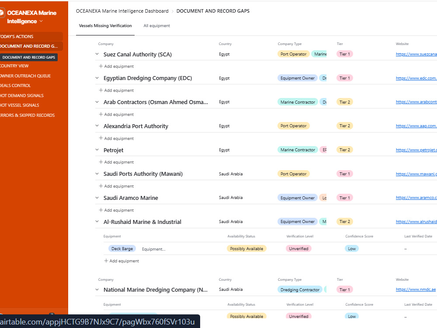Image resolution: width=437 pixels, height=328 pixels.
Task: Open HOT VESSEL SIGNALS page
Action: tap(20, 105)
